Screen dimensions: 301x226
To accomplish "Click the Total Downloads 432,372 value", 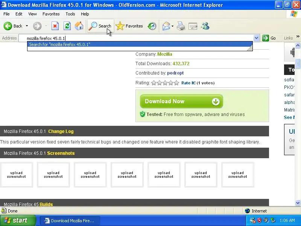I will click(181, 64).
